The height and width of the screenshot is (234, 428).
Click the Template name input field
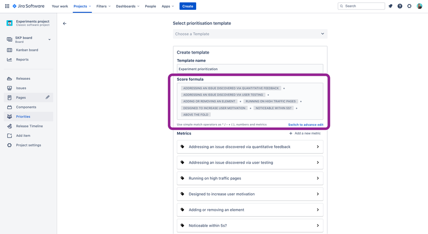tap(250, 69)
